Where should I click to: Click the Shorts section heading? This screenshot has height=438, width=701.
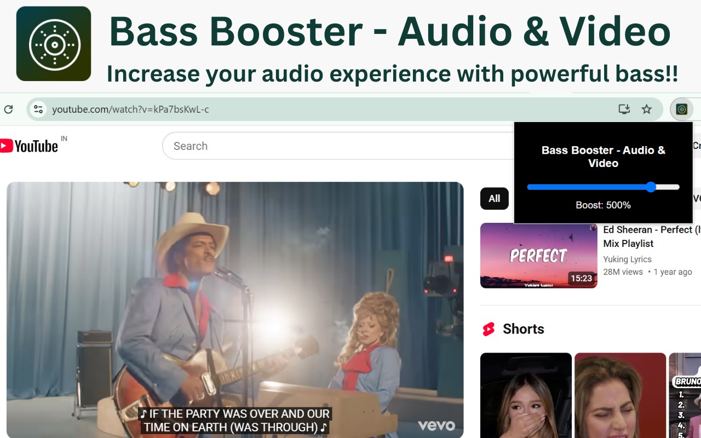(524, 329)
